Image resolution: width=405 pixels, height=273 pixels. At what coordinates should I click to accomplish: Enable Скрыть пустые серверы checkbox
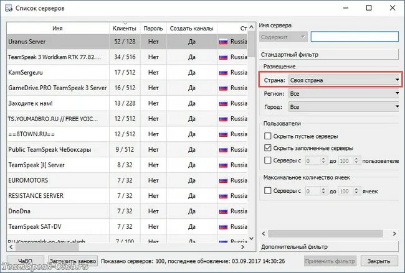click(268, 136)
